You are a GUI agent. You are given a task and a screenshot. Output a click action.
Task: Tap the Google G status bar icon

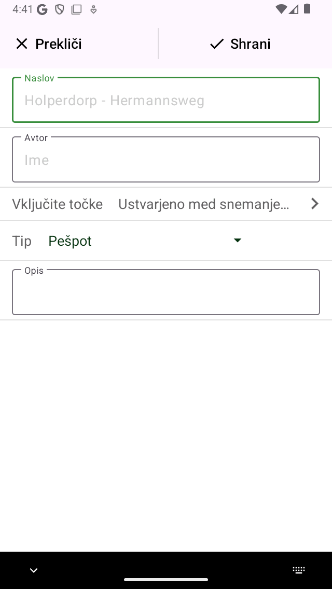click(43, 9)
